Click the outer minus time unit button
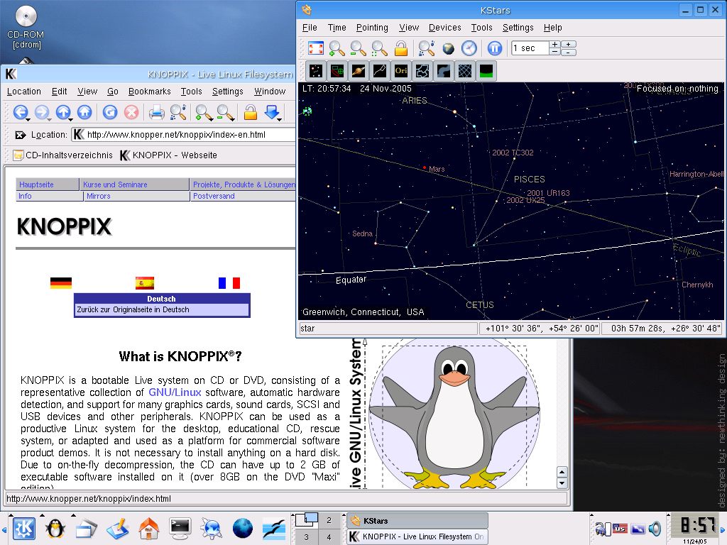Viewport: 727px width, 545px height. pyautogui.click(x=569, y=52)
